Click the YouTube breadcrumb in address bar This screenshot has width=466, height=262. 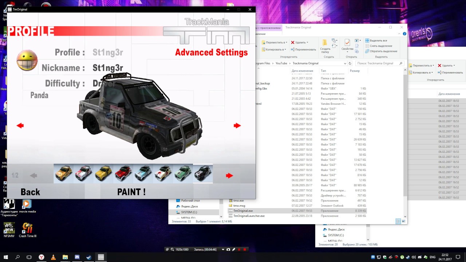pos(281,63)
